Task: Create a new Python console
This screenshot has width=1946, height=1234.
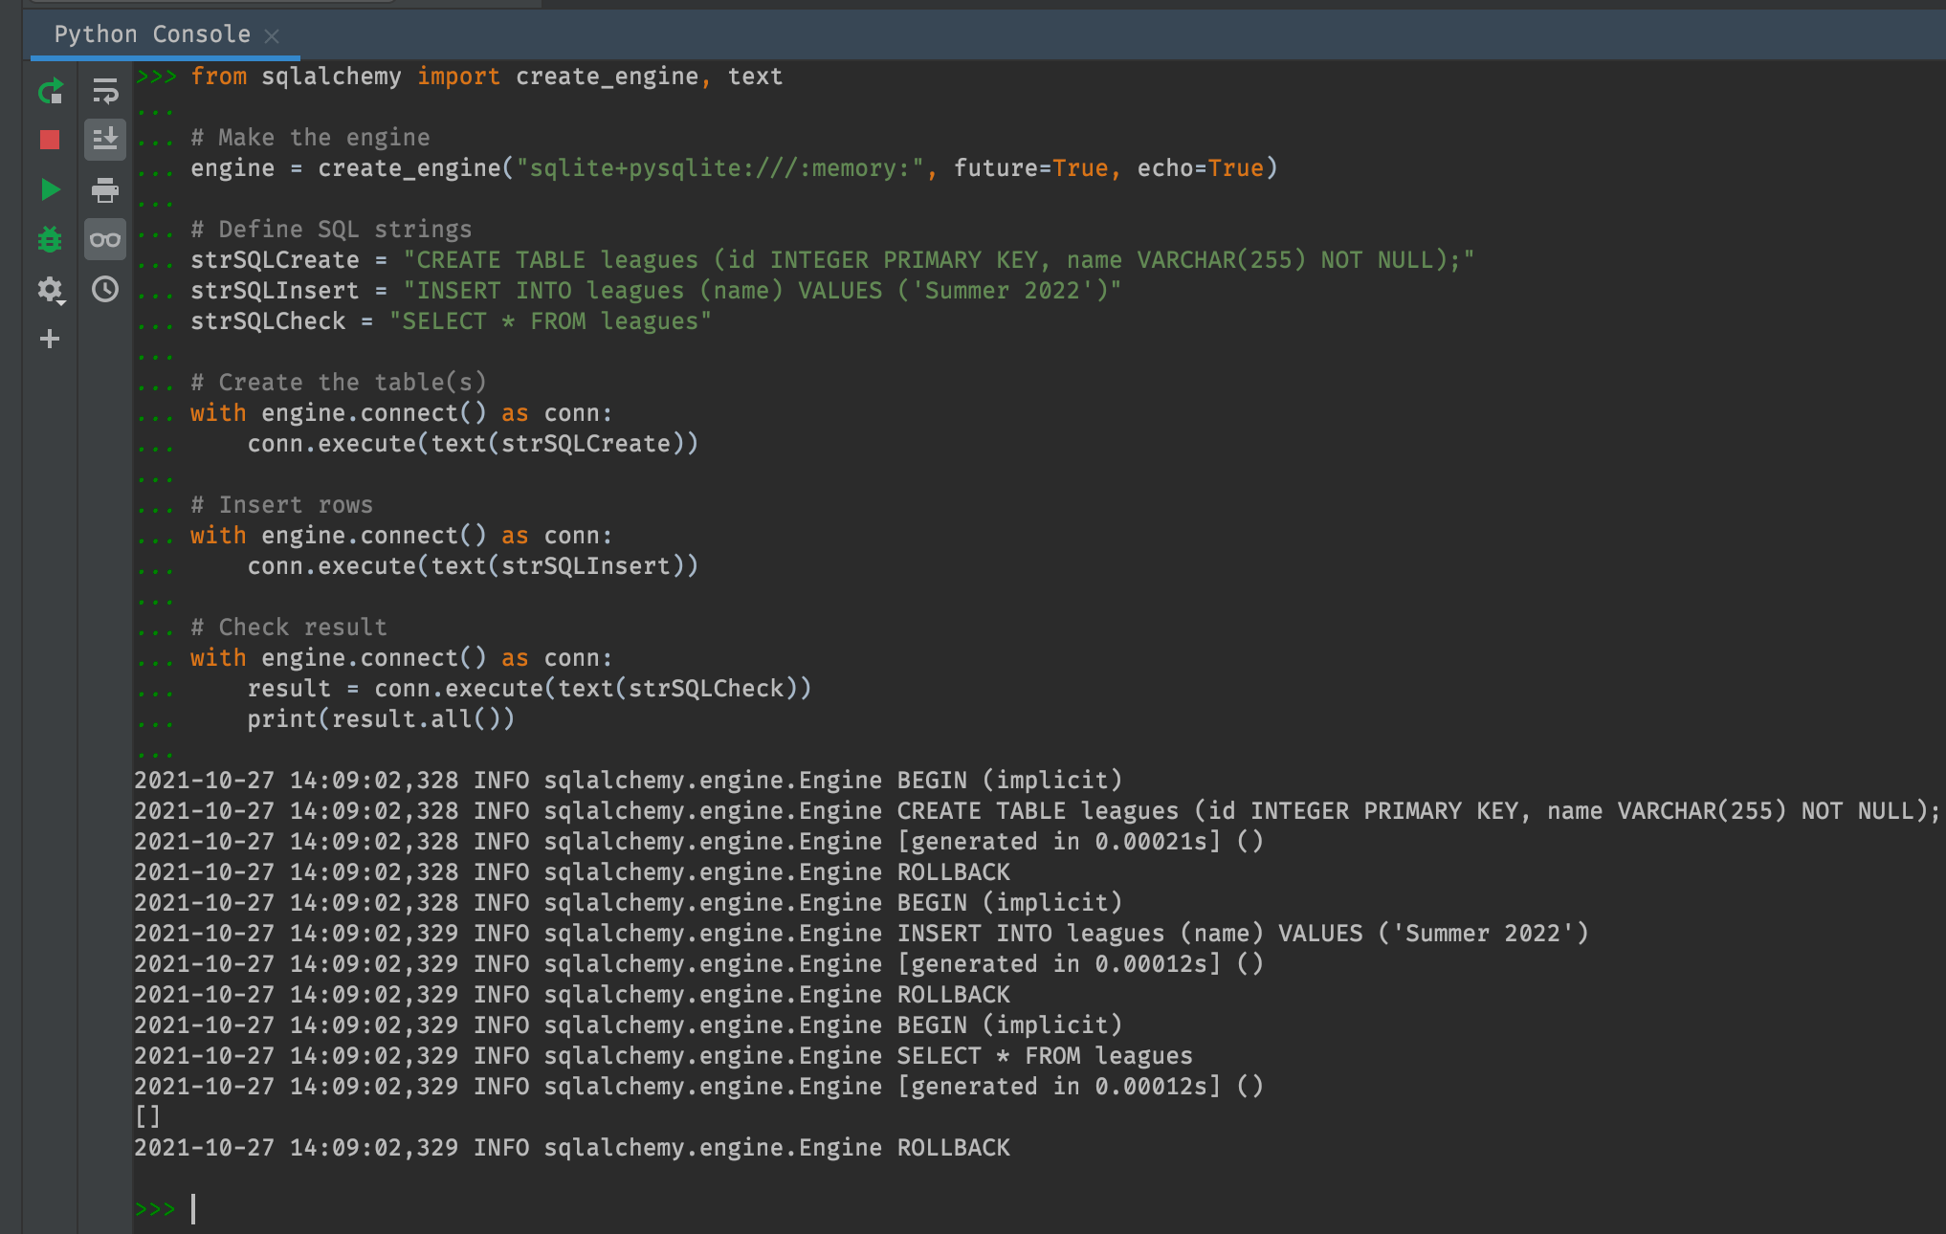Action: pyautogui.click(x=50, y=338)
